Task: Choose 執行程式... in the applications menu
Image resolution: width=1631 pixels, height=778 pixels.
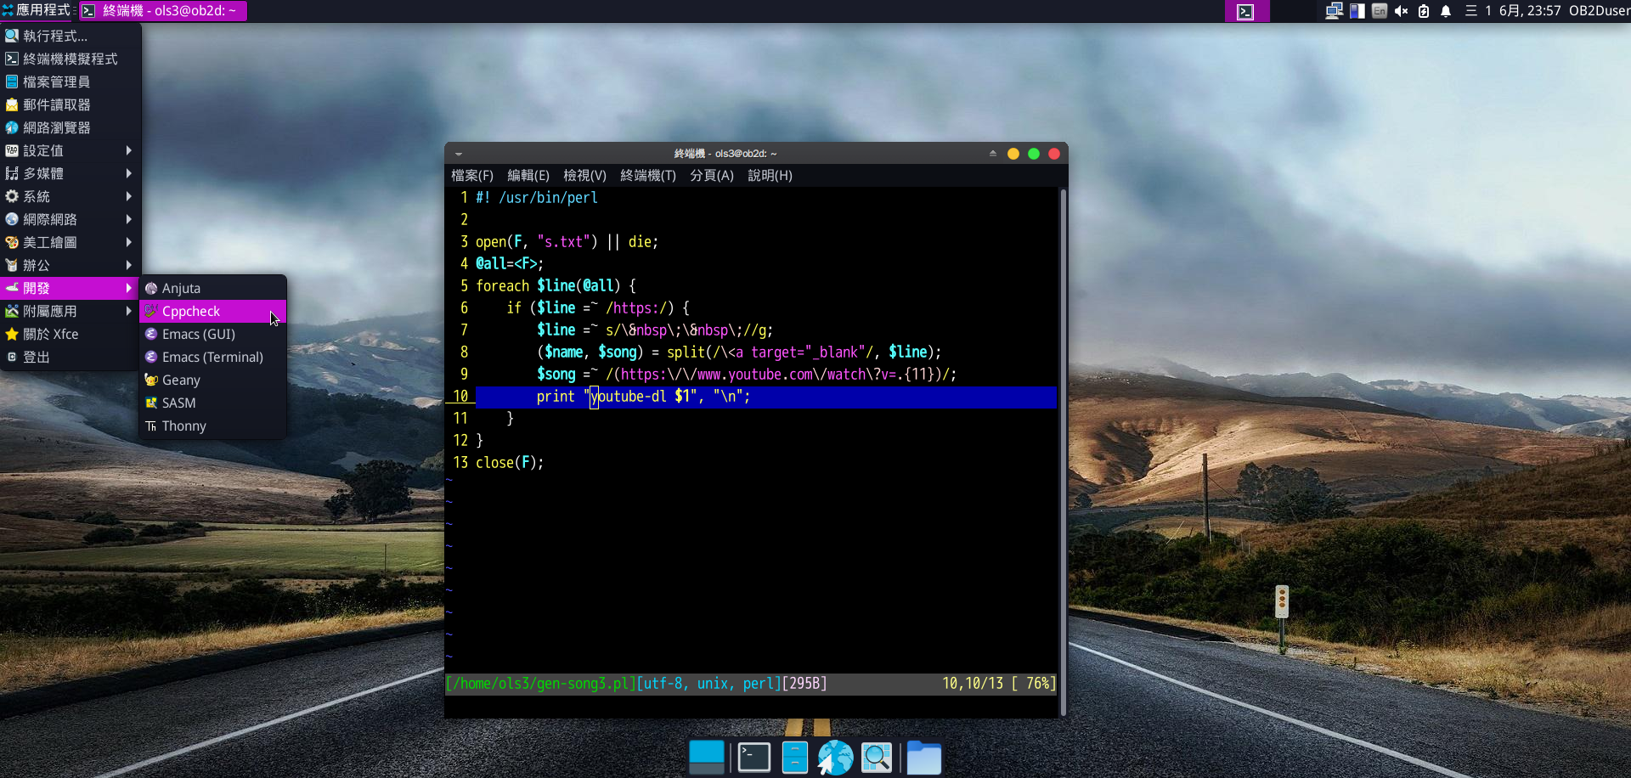Action: click(70, 36)
